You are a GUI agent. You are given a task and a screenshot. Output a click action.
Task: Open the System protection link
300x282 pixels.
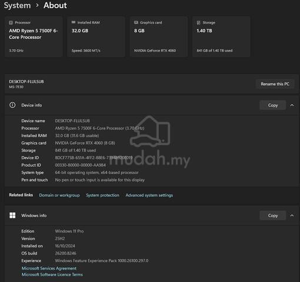click(x=102, y=195)
